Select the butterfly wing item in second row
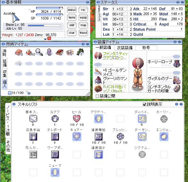Viewport: 188px width, 182px height. pos(18,63)
